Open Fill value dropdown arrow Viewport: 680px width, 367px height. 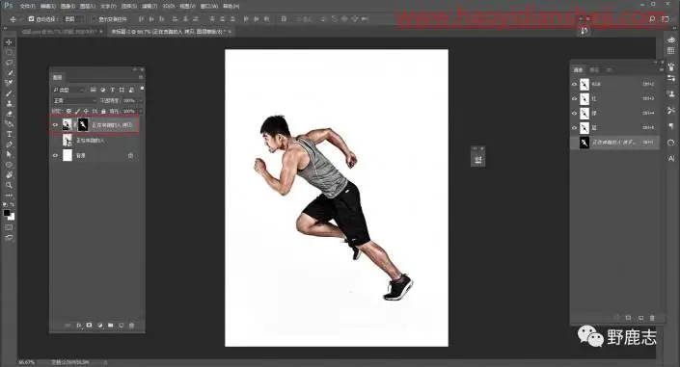pyautogui.click(x=140, y=112)
